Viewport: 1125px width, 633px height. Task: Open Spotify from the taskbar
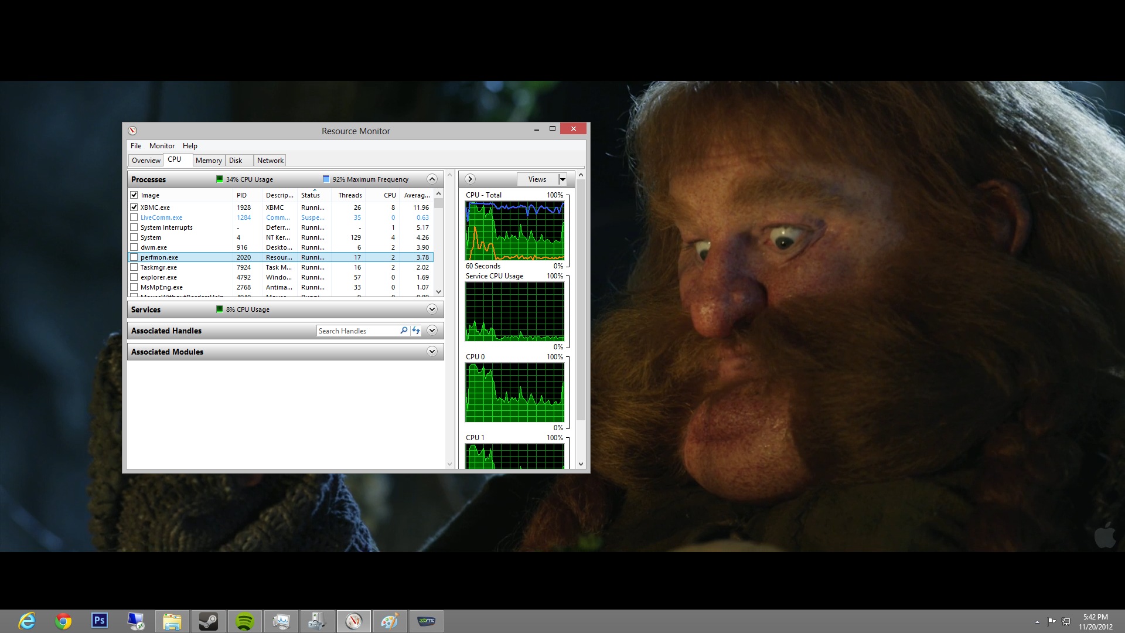(245, 621)
